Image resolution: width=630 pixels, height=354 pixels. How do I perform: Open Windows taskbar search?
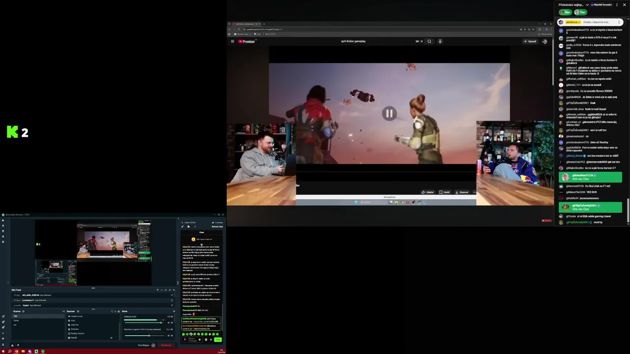click(x=10, y=351)
